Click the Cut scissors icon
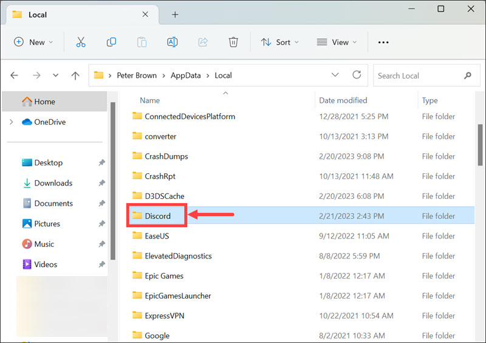 (81, 42)
